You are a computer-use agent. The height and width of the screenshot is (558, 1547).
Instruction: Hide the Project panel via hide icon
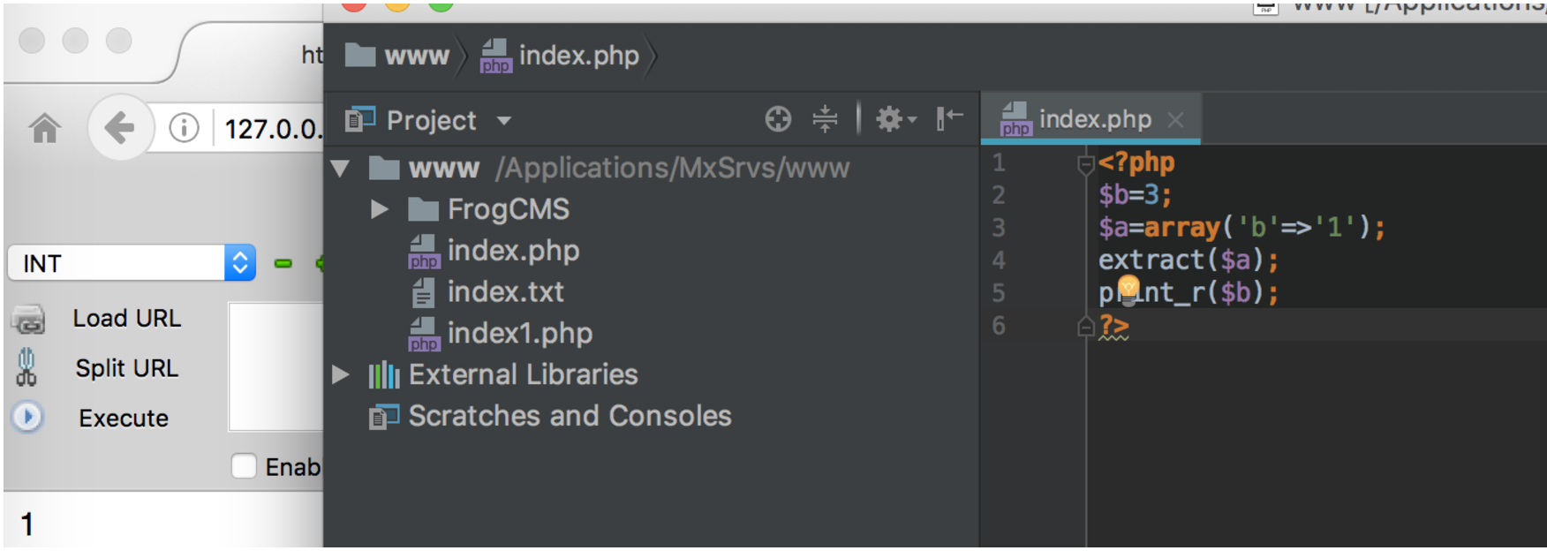949,119
